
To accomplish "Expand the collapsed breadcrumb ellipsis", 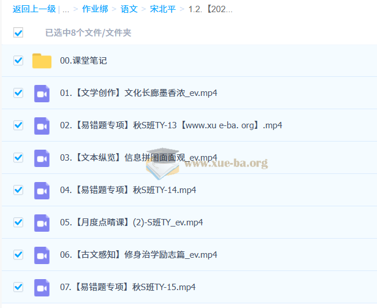I will [66, 9].
